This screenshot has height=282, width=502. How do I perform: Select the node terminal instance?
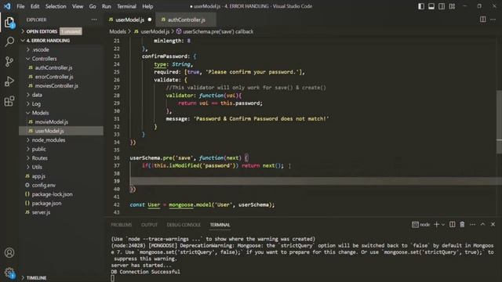click(x=420, y=225)
